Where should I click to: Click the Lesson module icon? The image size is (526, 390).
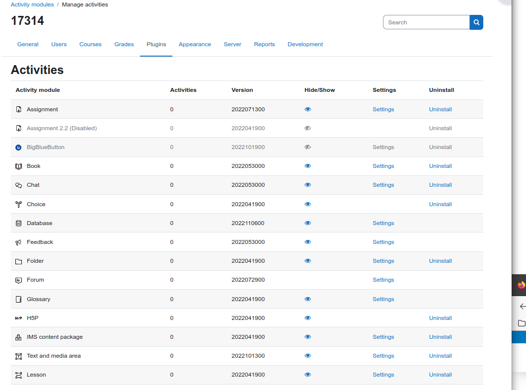tap(18, 375)
